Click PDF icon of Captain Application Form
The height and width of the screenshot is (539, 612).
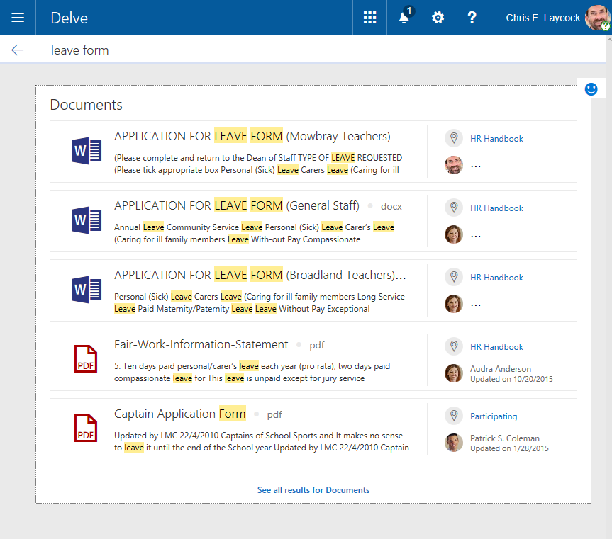[x=86, y=428]
